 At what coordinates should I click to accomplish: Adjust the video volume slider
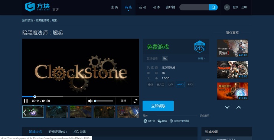click(104, 101)
